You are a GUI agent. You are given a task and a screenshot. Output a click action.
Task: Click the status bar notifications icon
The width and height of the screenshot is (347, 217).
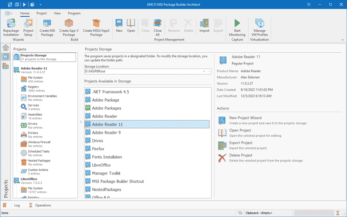pos(240,213)
